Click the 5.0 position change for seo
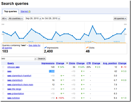This screenshot has width=131, height=102. click(x=124, y=71)
